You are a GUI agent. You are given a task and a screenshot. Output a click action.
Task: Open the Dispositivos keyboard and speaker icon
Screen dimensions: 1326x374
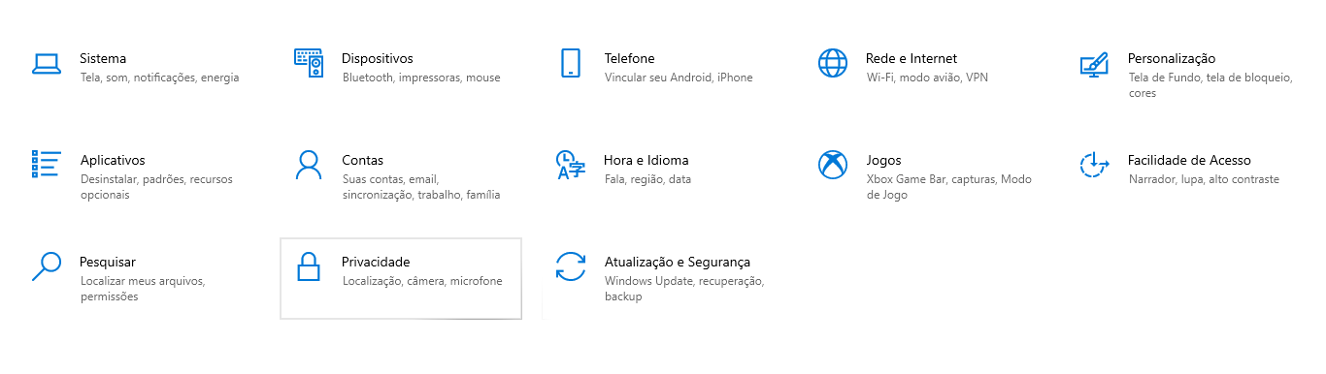click(x=308, y=64)
